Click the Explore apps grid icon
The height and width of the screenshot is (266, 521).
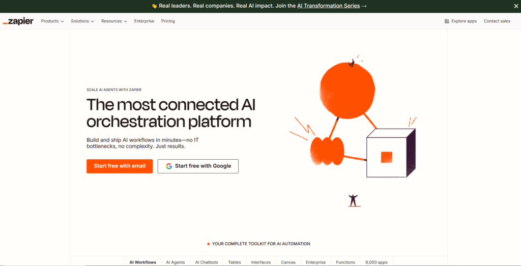(x=447, y=21)
